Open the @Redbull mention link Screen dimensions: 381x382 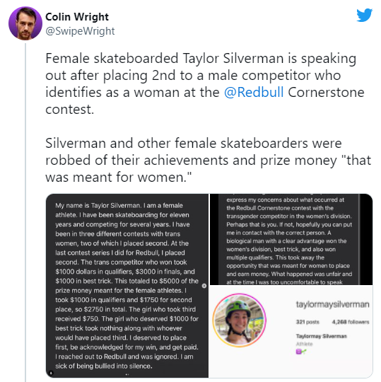[254, 93]
